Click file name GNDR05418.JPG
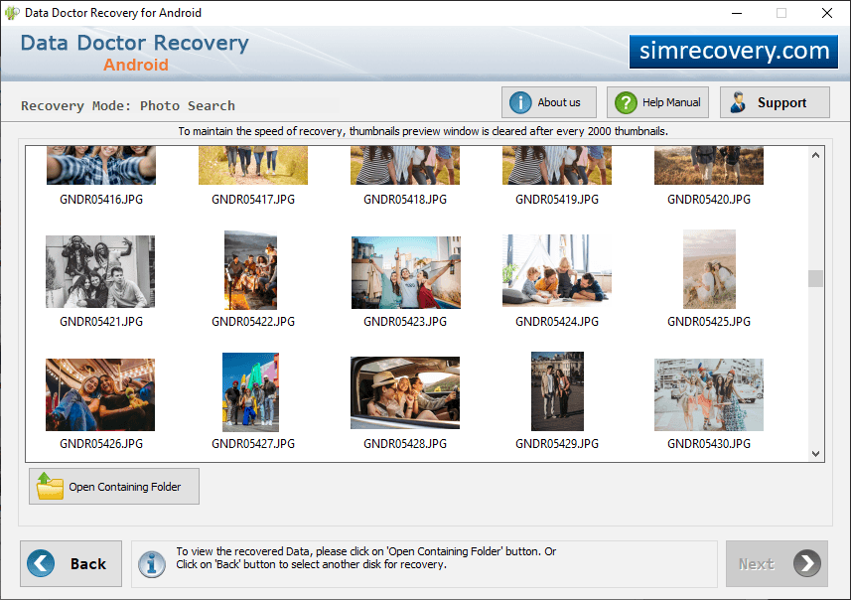 [x=405, y=200]
